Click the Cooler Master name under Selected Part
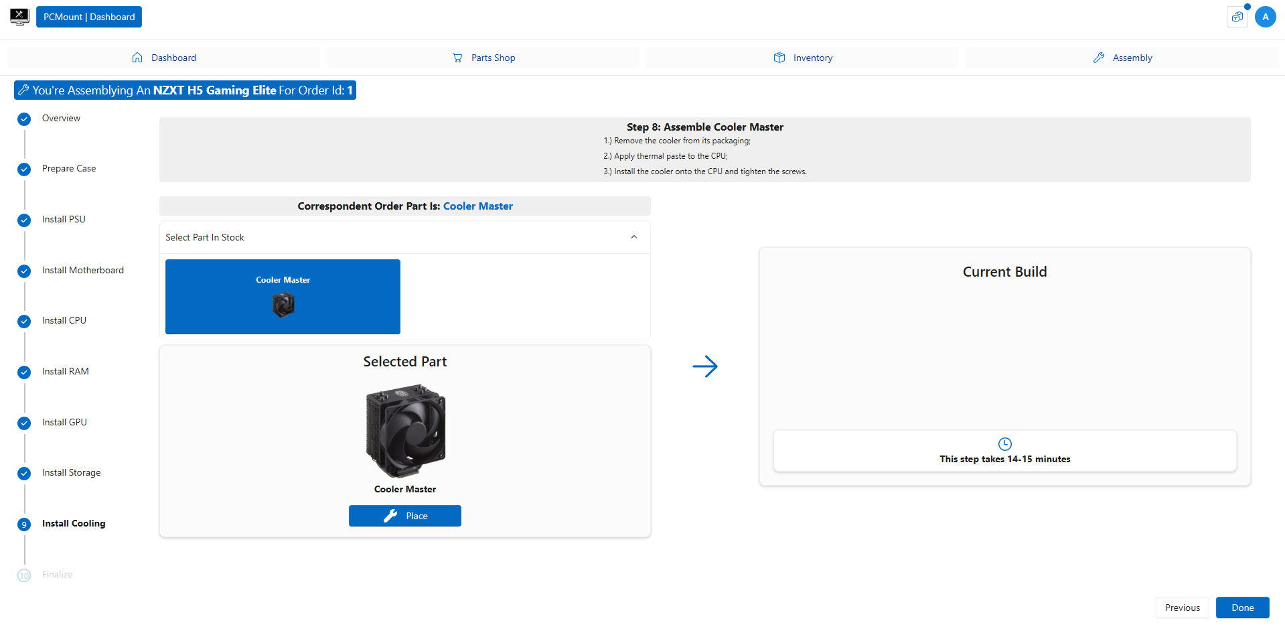The height and width of the screenshot is (627, 1285). (405, 489)
